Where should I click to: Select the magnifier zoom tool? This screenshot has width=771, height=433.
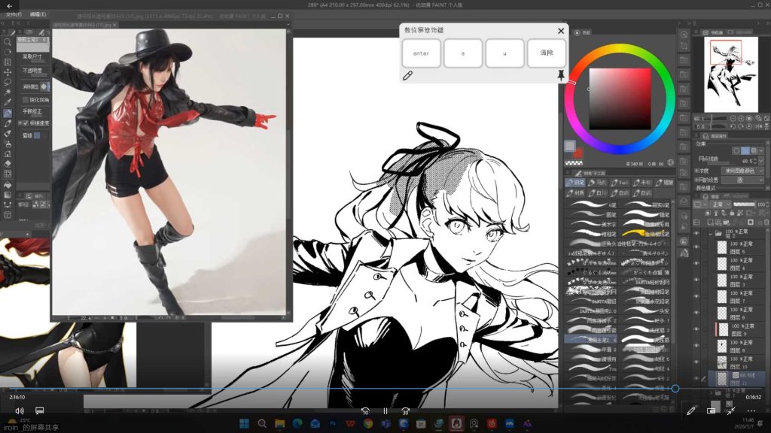click(x=8, y=42)
